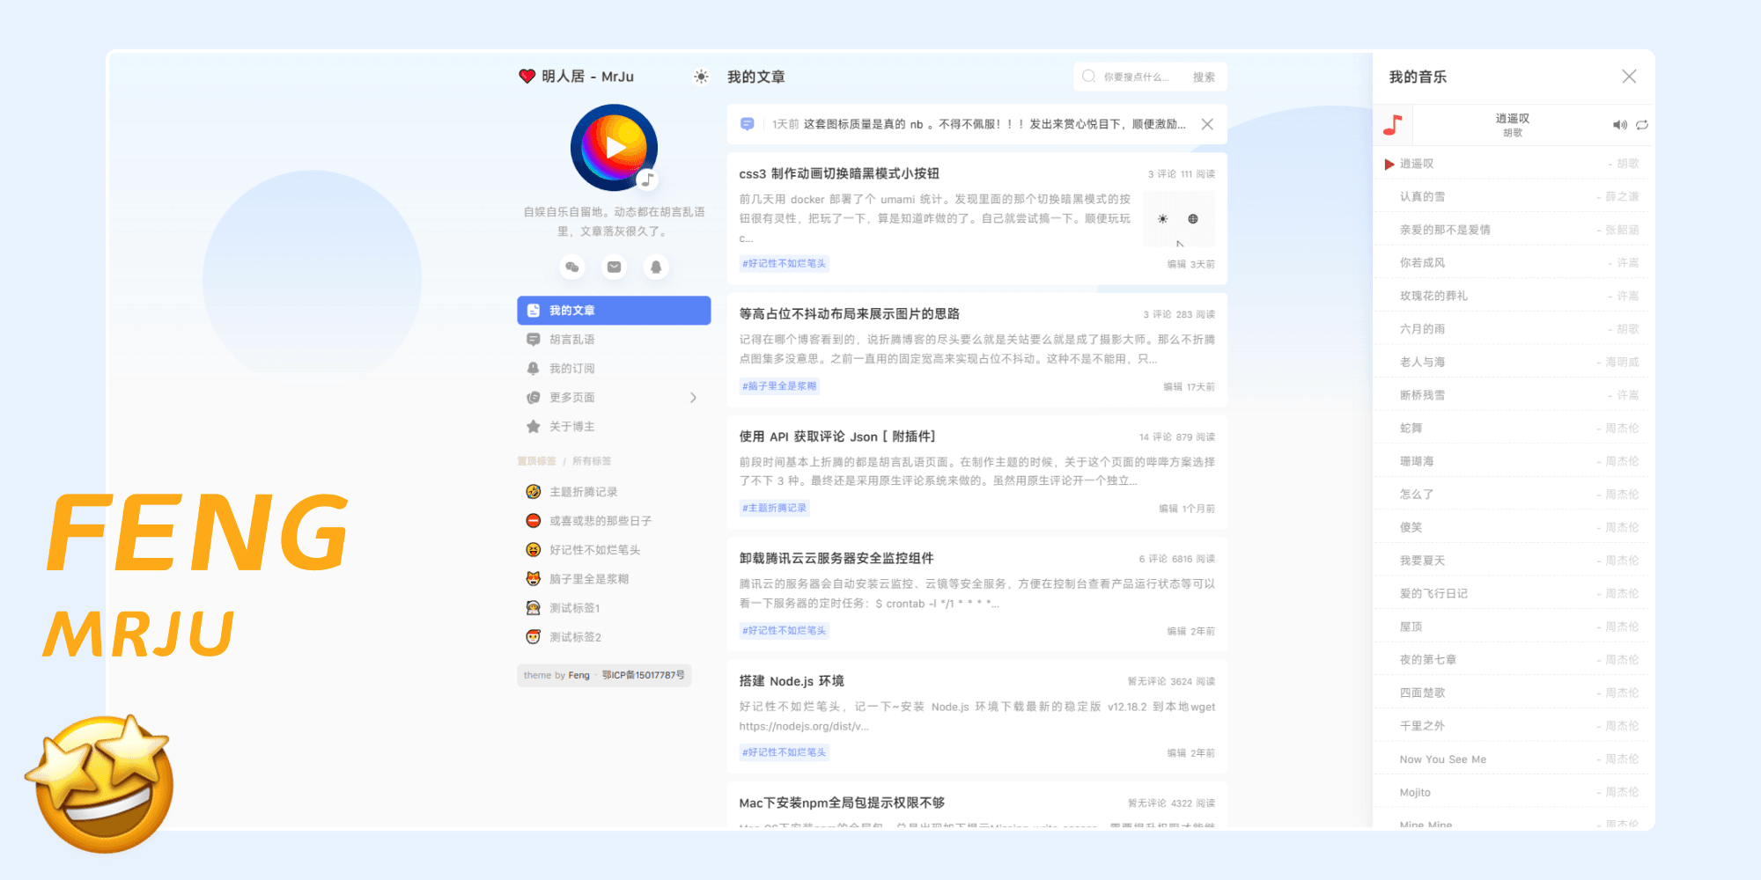Viewport: 1761px width, 880px height.
Task: Click the monkey emoji icon beside 主题折腾记录
Action: point(533,491)
